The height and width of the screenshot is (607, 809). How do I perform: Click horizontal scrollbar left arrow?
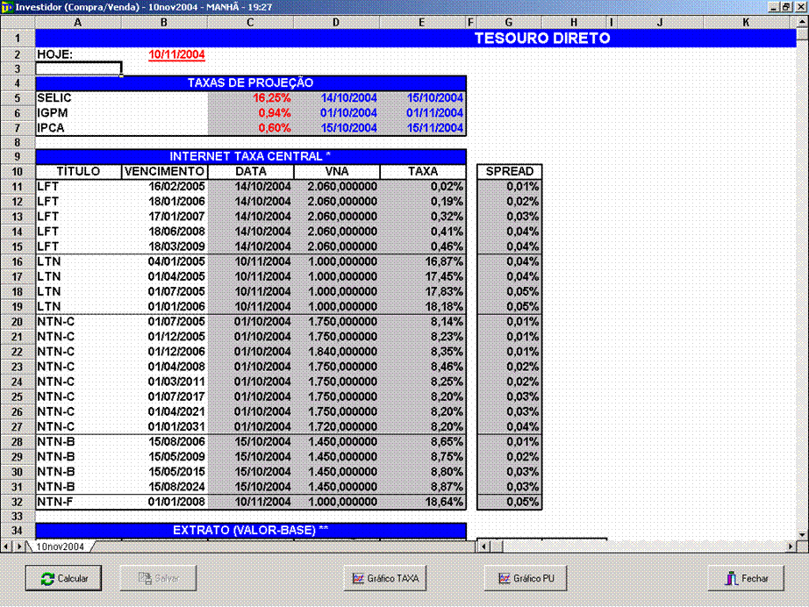(x=483, y=546)
